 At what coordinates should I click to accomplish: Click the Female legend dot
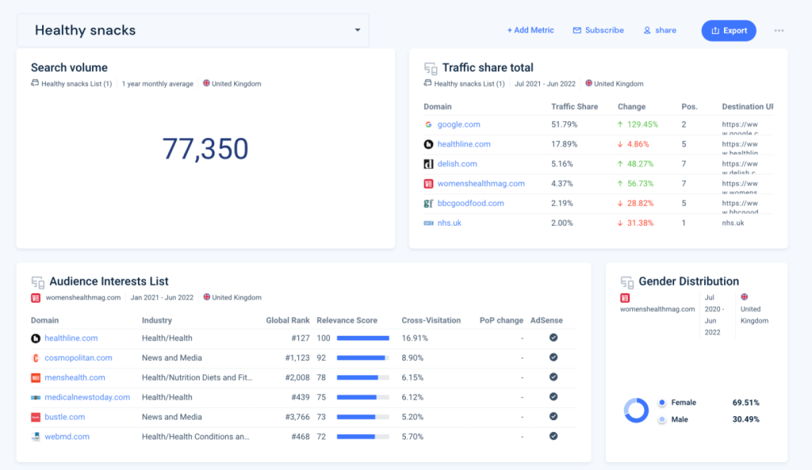662,403
